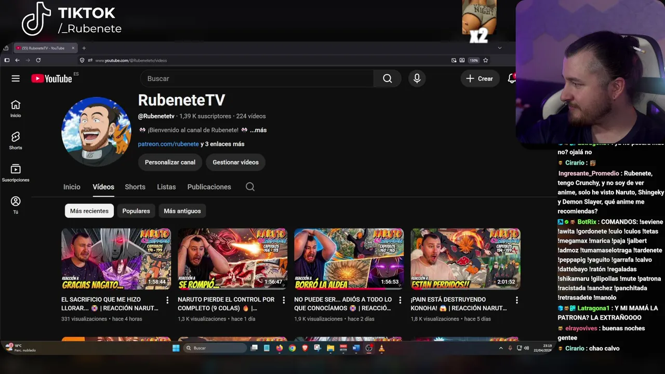Click the Gestionar vídeos button
The image size is (665, 374).
click(x=235, y=162)
